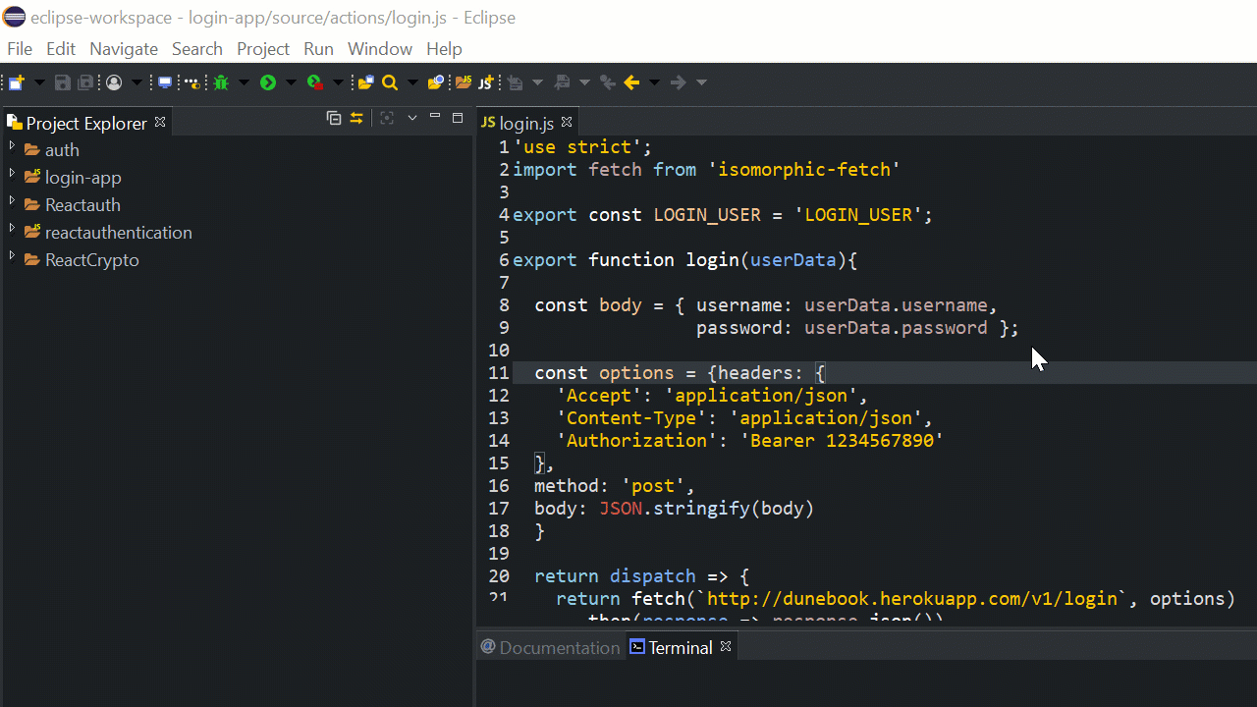The image size is (1257, 707).
Task: Click the green Run button icon
Action: pyautogui.click(x=268, y=82)
